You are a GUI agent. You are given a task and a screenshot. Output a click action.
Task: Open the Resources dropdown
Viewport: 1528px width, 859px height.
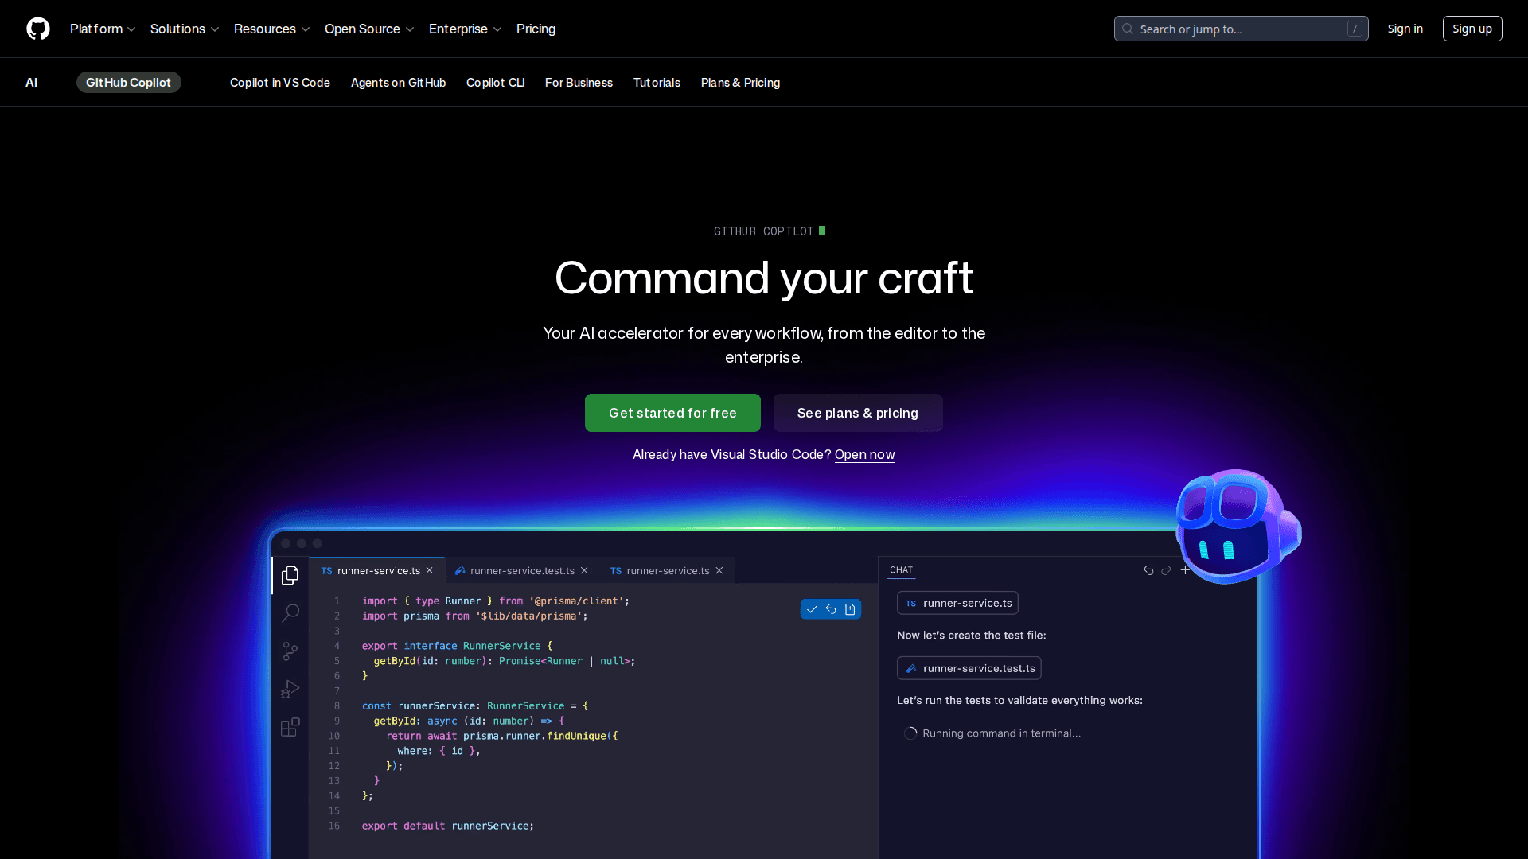tap(271, 29)
